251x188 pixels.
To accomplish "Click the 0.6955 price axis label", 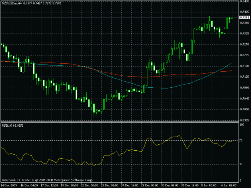I will click(x=245, y=120).
